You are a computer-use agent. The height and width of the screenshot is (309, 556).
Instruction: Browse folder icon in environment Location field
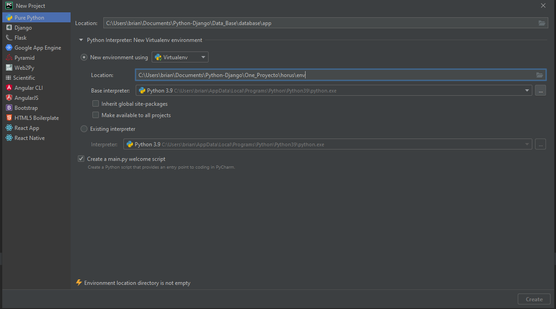(540, 75)
